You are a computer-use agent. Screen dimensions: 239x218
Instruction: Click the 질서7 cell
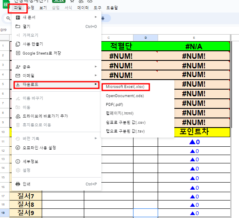tap(25, 196)
